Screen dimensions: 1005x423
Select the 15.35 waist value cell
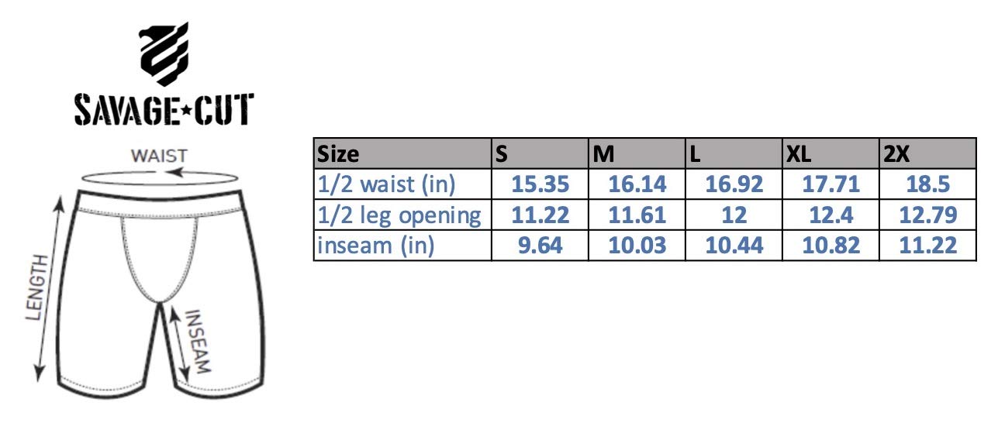[540, 184]
